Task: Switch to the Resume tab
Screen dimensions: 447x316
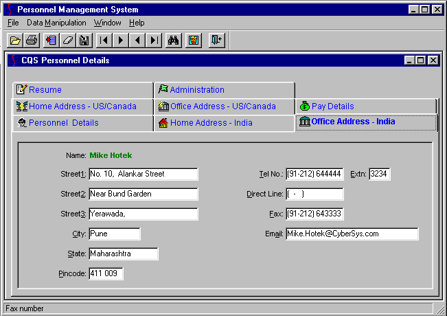Action: pos(45,90)
